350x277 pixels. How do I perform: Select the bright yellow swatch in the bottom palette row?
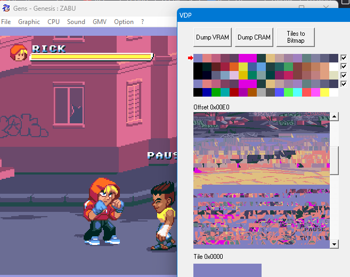pos(324,92)
